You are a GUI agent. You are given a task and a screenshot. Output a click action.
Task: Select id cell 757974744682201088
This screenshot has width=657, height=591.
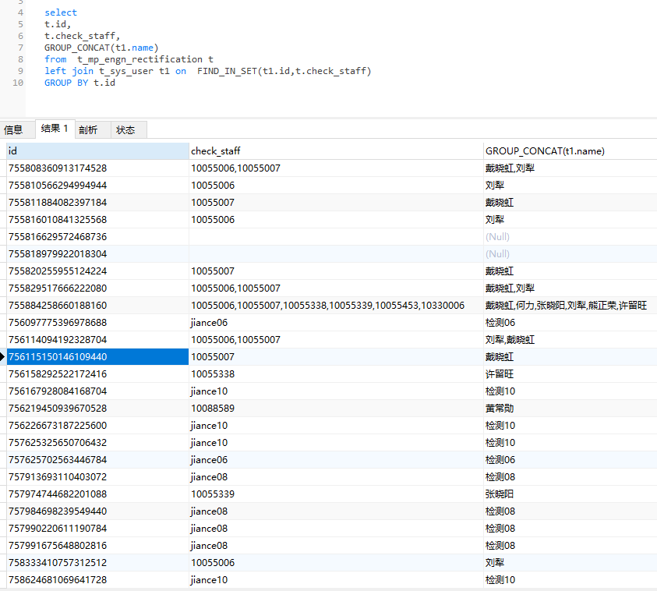pyautogui.click(x=97, y=494)
